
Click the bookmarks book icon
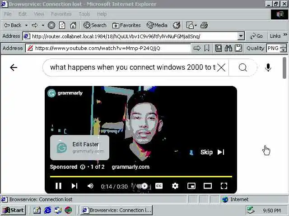[x=219, y=48]
